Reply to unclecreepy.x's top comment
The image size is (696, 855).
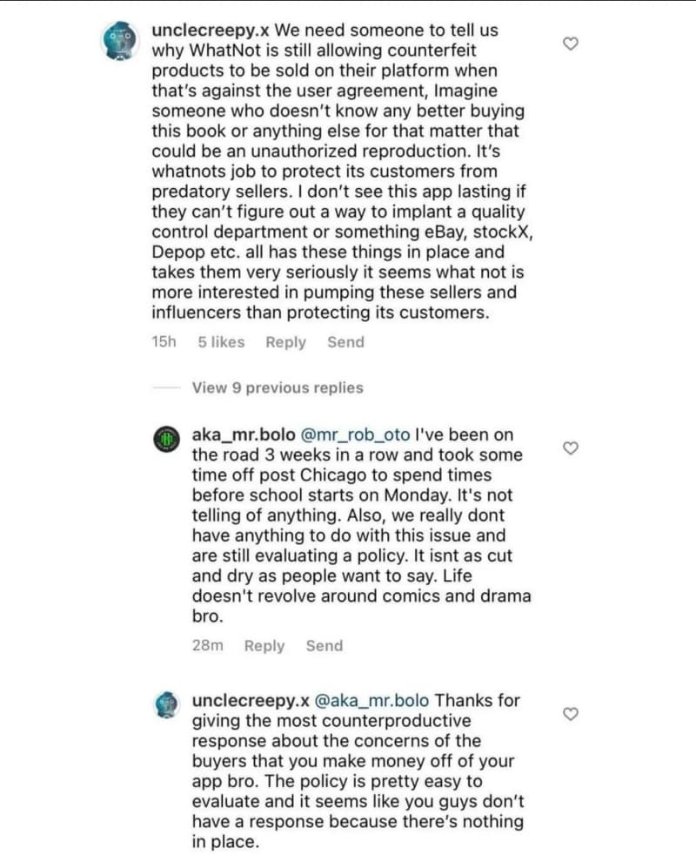tap(285, 342)
